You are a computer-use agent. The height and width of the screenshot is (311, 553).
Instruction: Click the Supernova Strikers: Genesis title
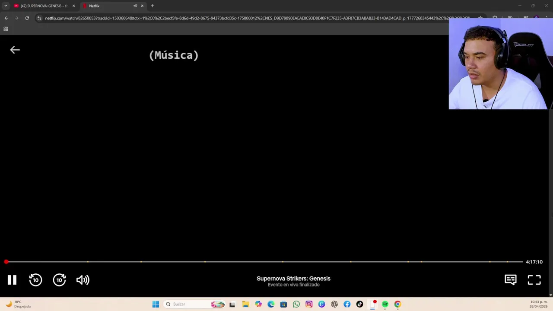[x=293, y=279]
